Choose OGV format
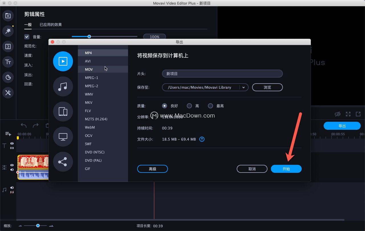 click(x=103, y=135)
